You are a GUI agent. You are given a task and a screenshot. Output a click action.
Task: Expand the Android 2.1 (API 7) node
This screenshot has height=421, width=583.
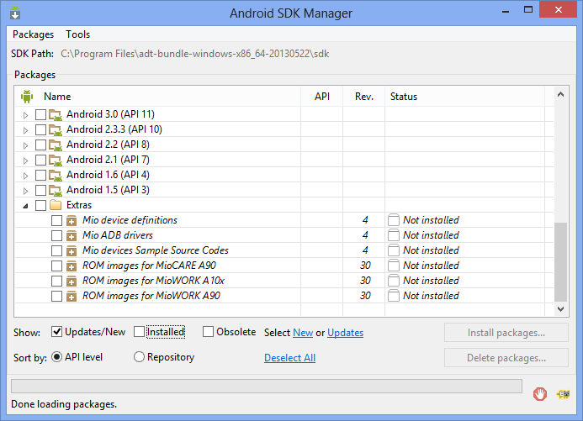(x=25, y=161)
